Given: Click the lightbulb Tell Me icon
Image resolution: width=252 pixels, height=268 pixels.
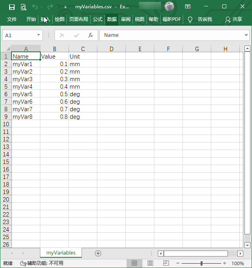Looking at the screenshot, I should click(x=190, y=19).
